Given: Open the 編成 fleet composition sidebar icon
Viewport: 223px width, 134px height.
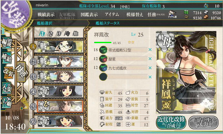Looking at the screenshot, I should click(x=7, y=43).
